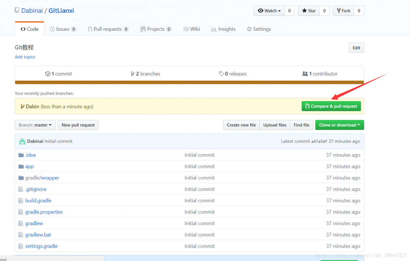Click the Dabin recently pushed branch name

click(33, 106)
